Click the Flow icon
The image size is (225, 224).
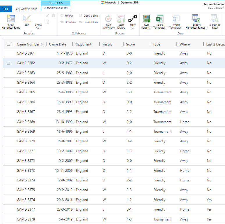tap(133, 19)
